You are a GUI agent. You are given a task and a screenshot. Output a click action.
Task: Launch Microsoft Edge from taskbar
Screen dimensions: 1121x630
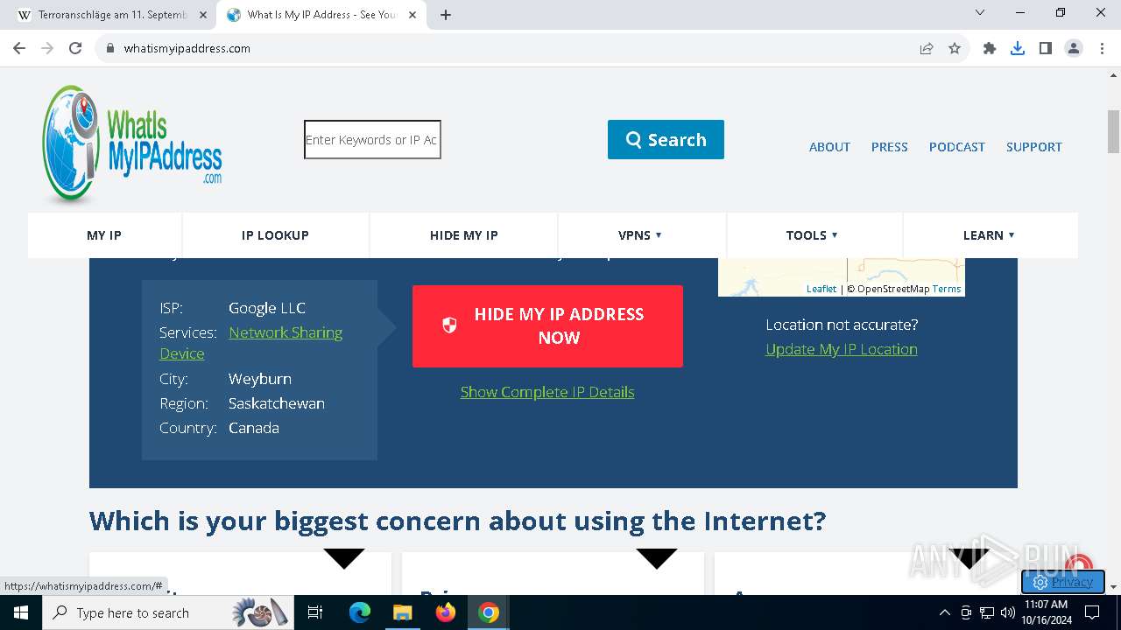tap(360, 612)
